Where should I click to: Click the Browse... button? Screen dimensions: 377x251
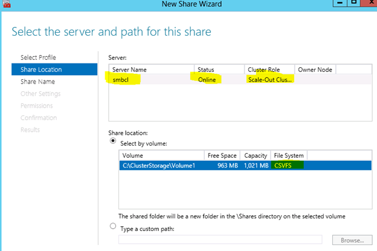point(352,240)
